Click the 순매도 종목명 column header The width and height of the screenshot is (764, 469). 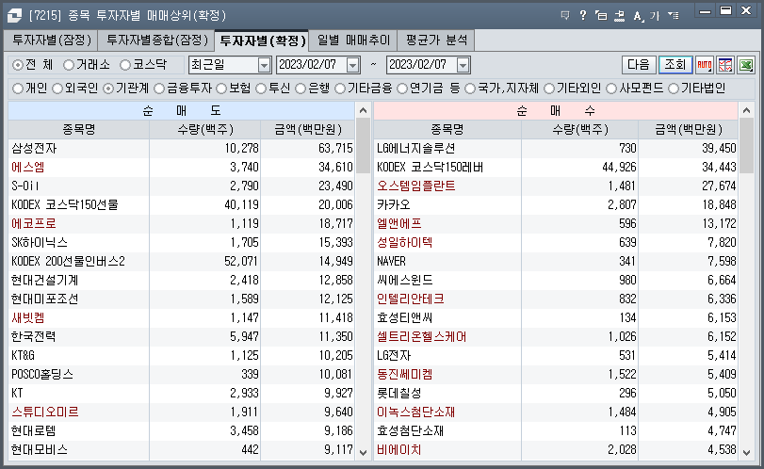tap(79, 130)
